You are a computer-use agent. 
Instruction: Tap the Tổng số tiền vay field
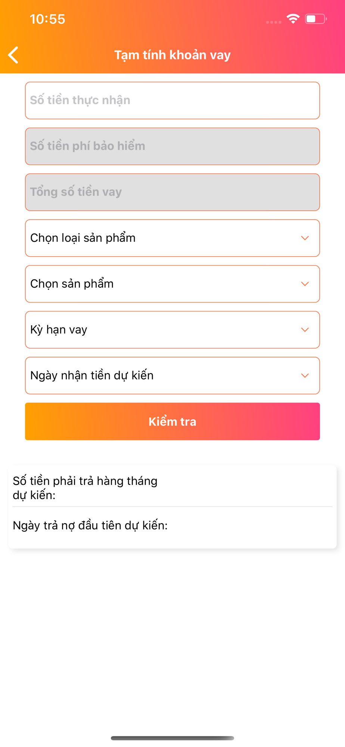(172, 192)
